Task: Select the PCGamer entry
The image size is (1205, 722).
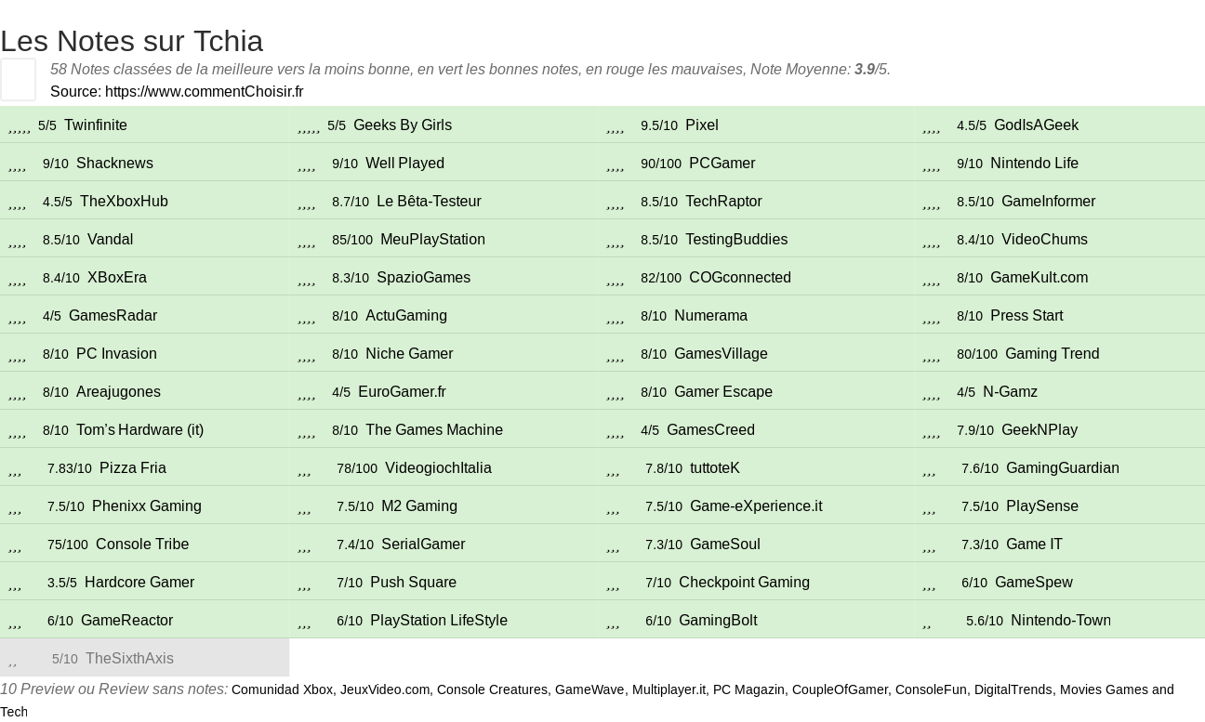Action: click(x=722, y=163)
